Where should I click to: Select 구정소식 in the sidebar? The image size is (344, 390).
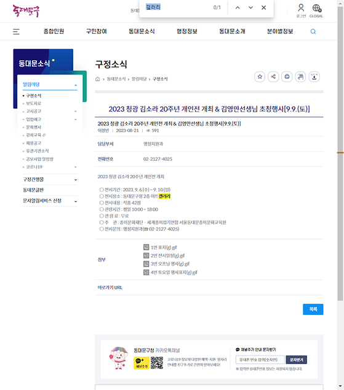pos(34,95)
